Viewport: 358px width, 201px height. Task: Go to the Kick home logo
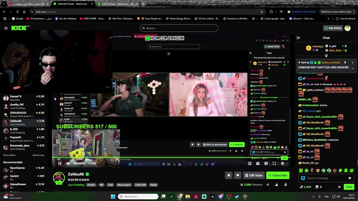point(20,28)
